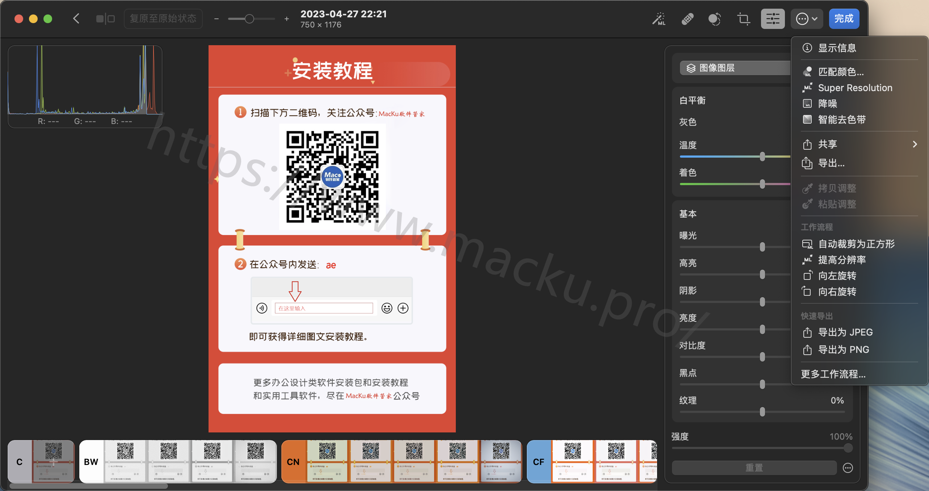
Task: Click the 导出 export icon
Action: coord(807,163)
